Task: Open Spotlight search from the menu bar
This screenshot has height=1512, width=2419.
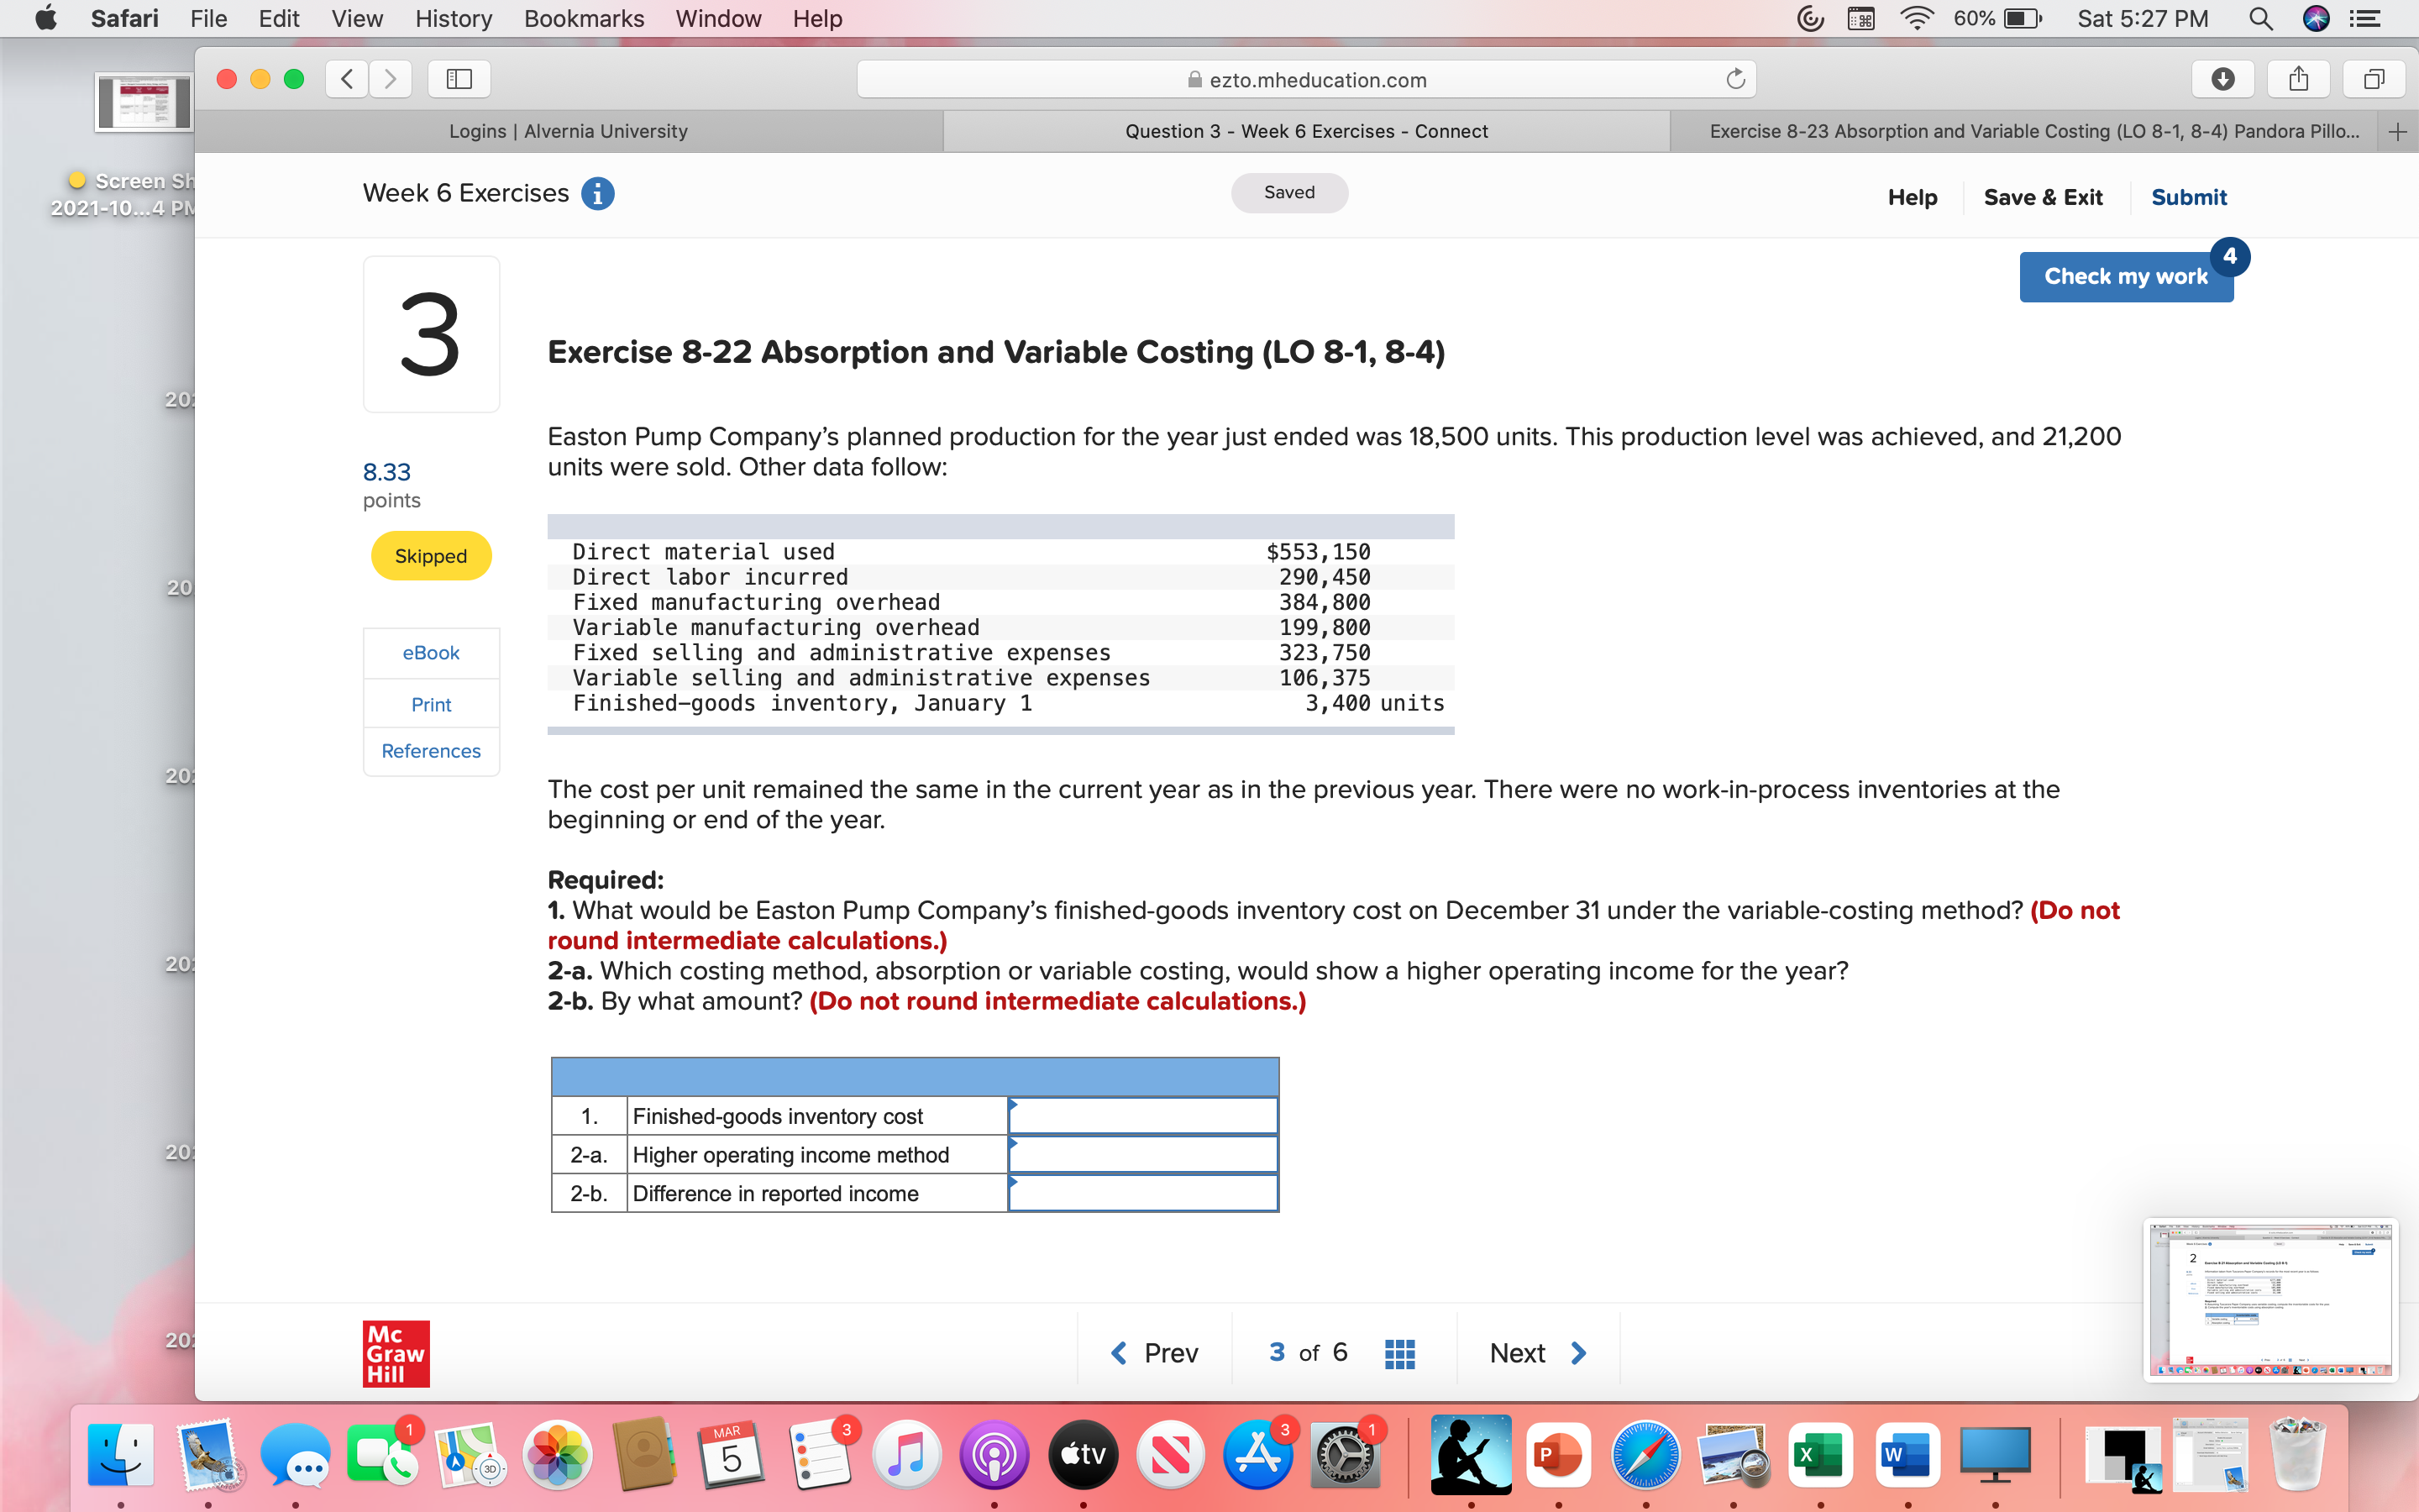Action: click(x=2261, y=19)
